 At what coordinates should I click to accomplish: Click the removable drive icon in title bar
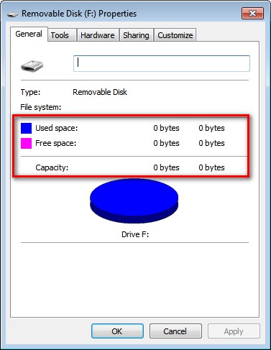[12, 14]
